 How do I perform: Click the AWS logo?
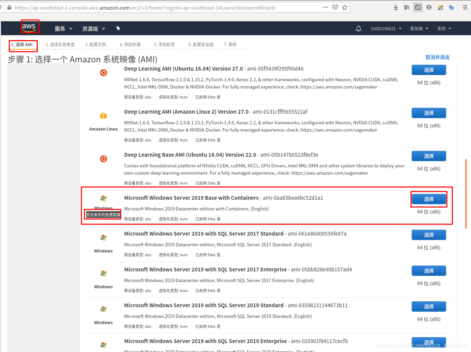(29, 27)
